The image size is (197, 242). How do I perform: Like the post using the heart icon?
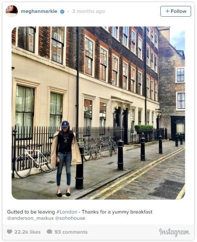pos(10,232)
